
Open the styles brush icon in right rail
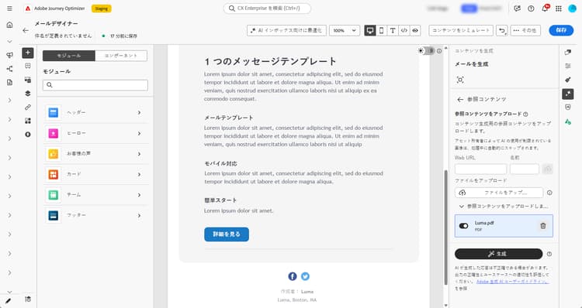568,80
